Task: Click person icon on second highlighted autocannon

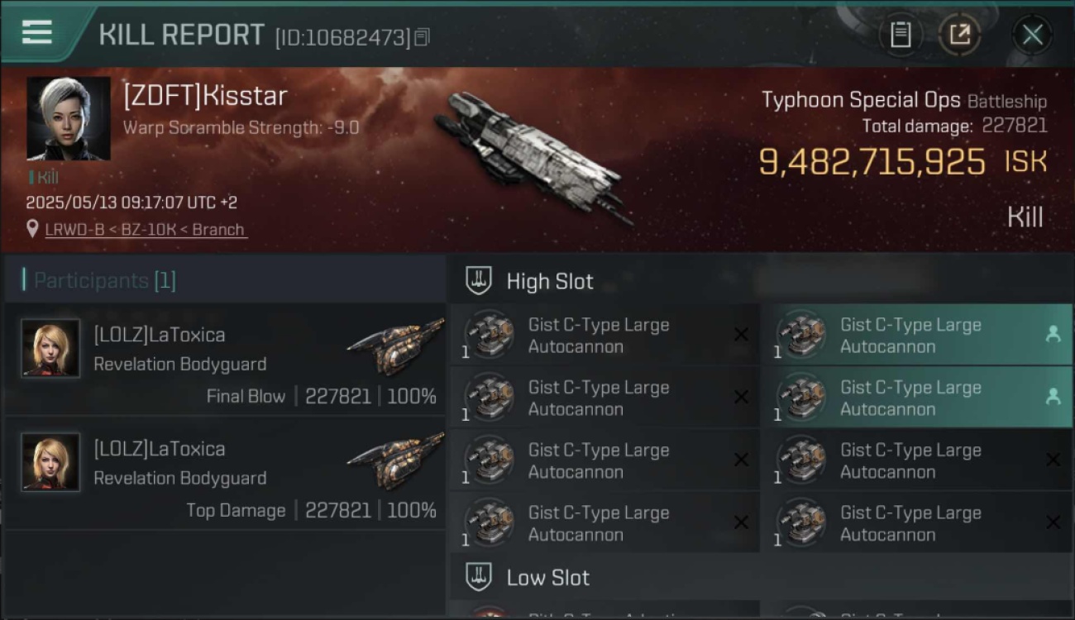Action: 1053,397
